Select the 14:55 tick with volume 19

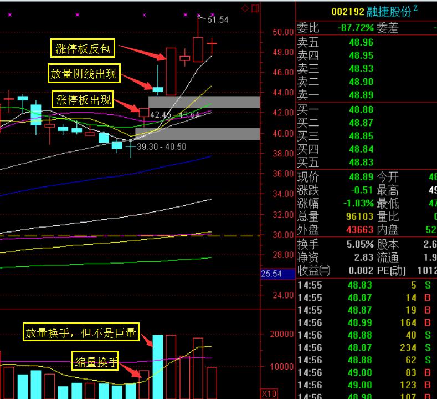pos(366,310)
